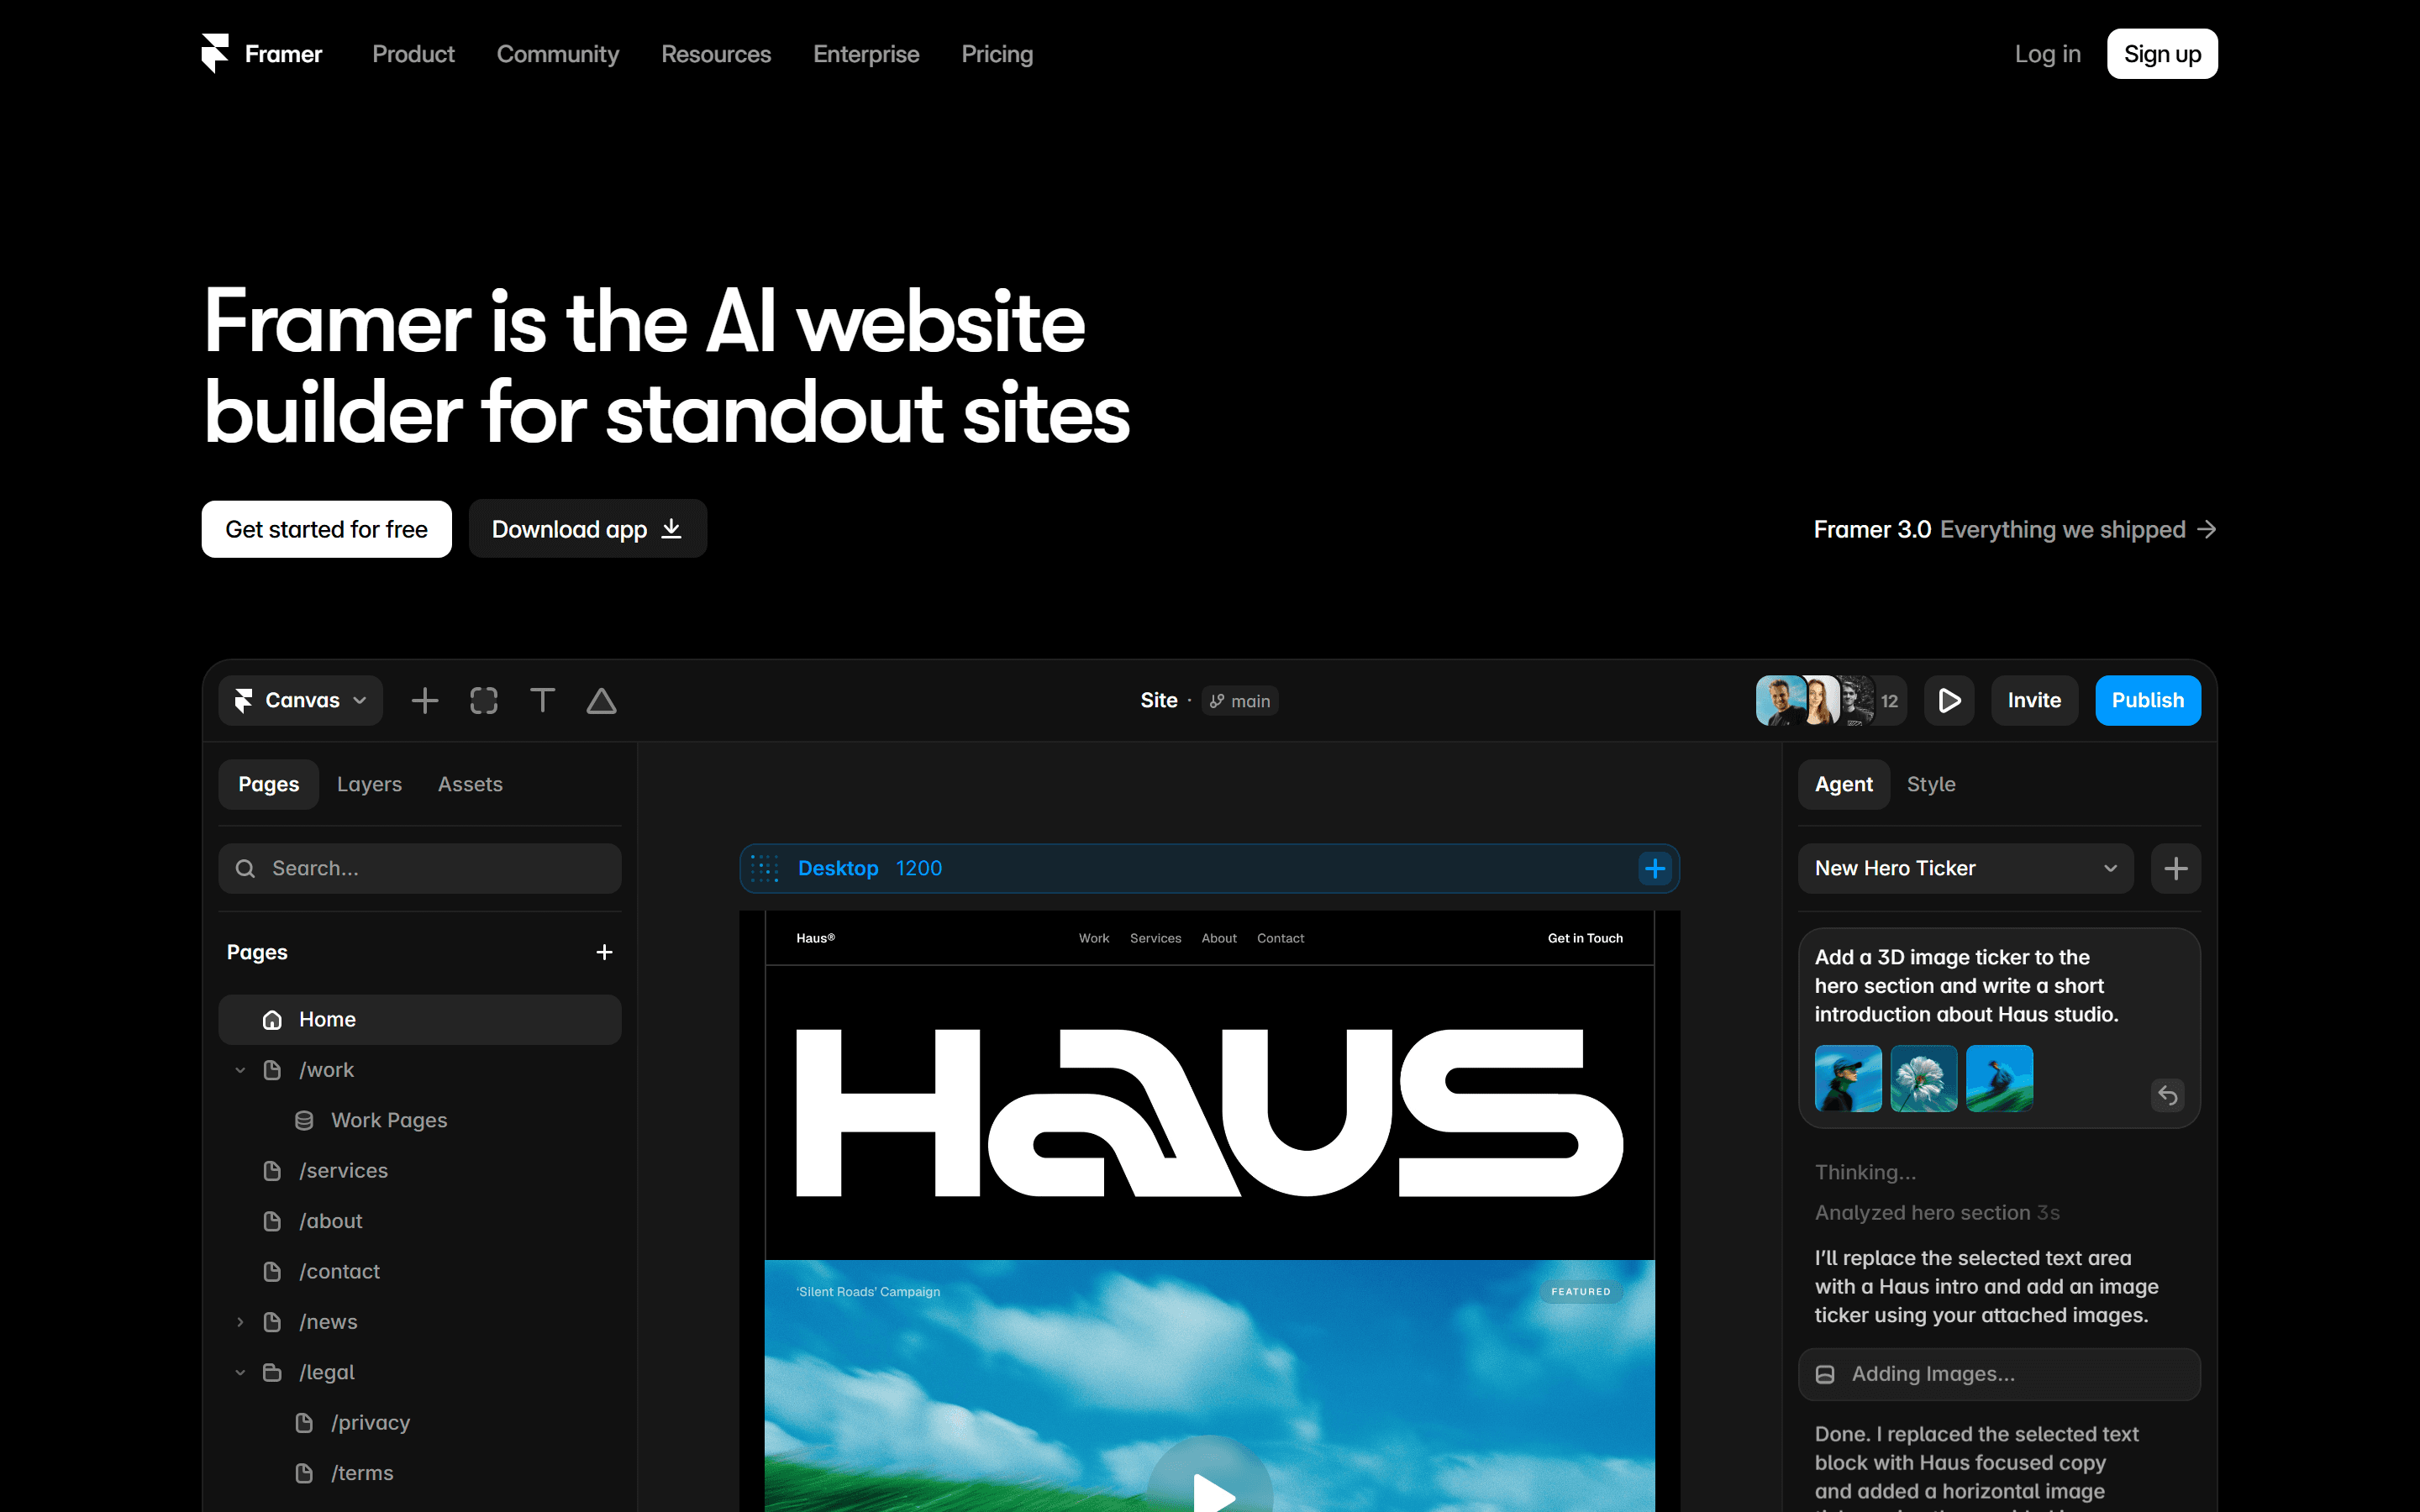This screenshot has height=1512, width=2420.
Task: Click the Adding Images status icon
Action: pos(1825,1375)
